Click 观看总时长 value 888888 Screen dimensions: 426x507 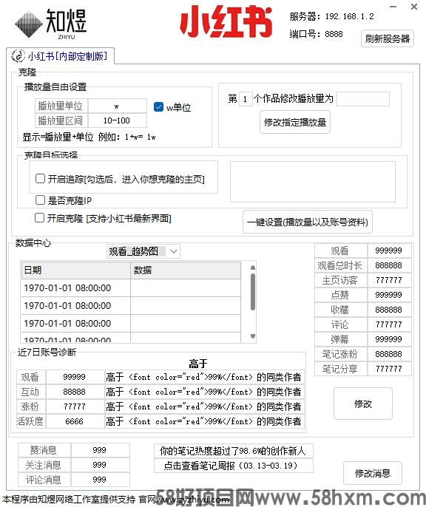click(x=389, y=265)
